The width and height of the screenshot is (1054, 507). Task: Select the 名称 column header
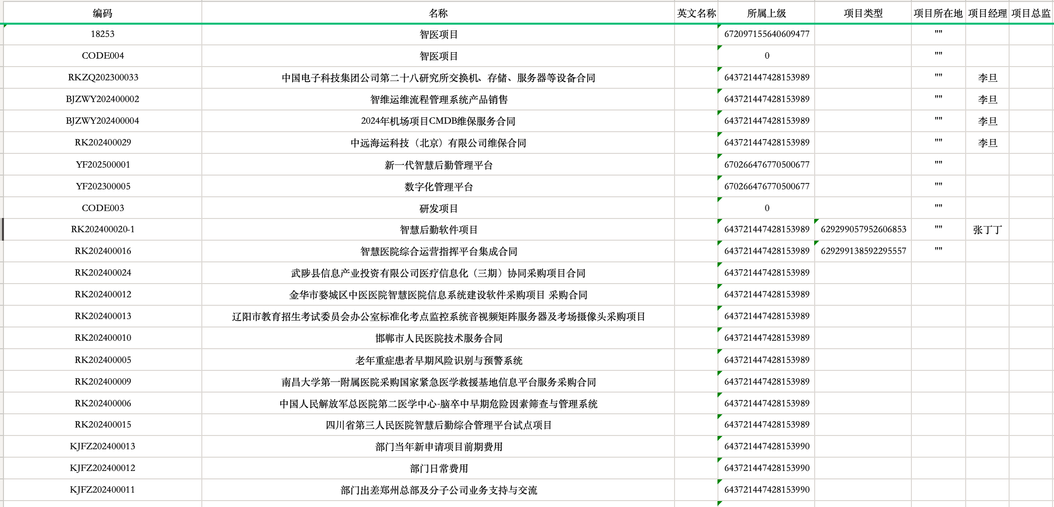[x=438, y=13]
